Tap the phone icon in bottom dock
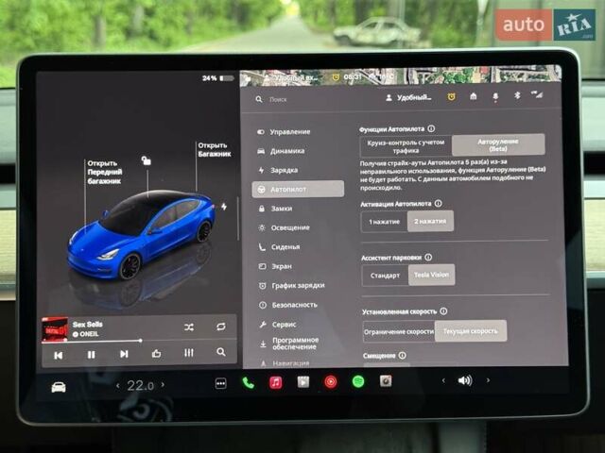The height and width of the screenshot is (453, 605). 248,382
